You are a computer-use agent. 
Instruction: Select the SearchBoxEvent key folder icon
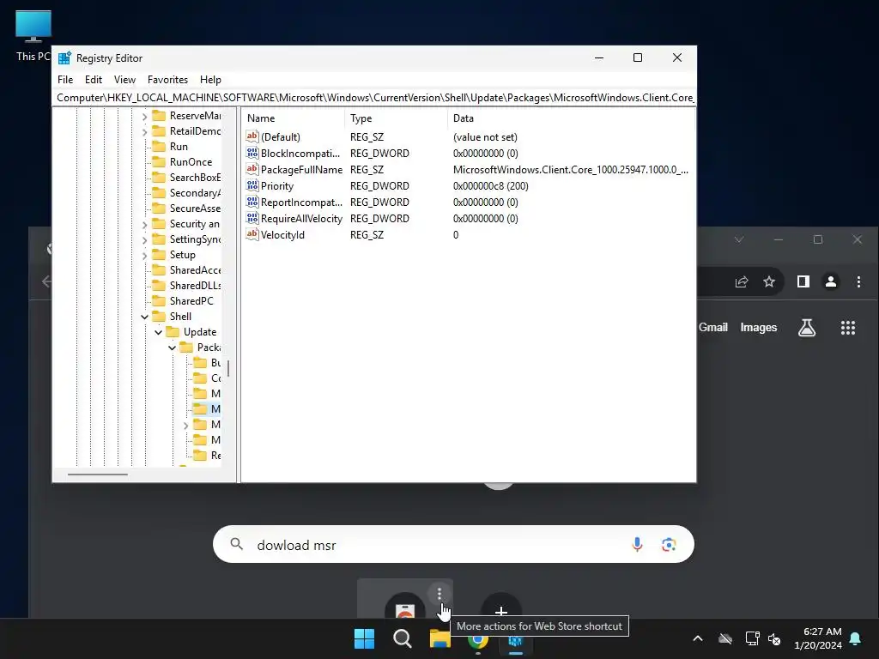pos(159,177)
